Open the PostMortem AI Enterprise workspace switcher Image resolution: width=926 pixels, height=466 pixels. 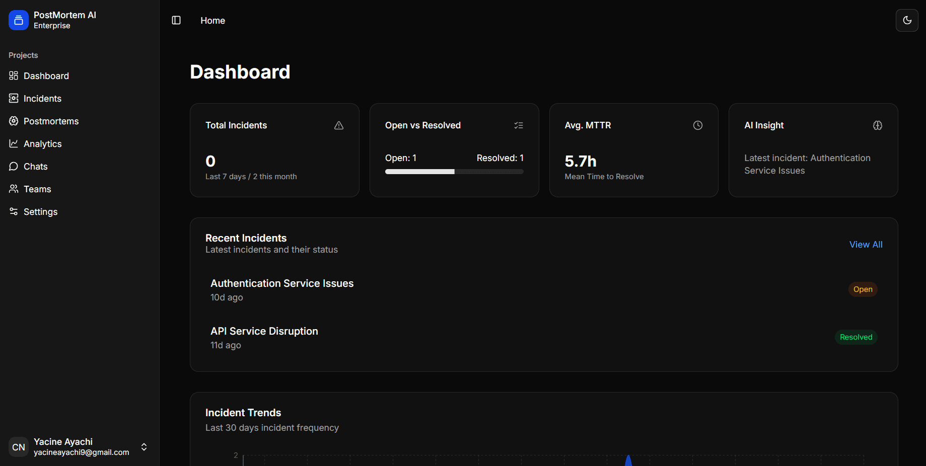[x=64, y=20]
